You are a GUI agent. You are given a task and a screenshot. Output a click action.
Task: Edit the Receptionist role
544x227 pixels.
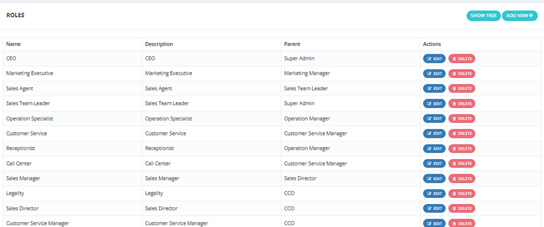(x=434, y=148)
